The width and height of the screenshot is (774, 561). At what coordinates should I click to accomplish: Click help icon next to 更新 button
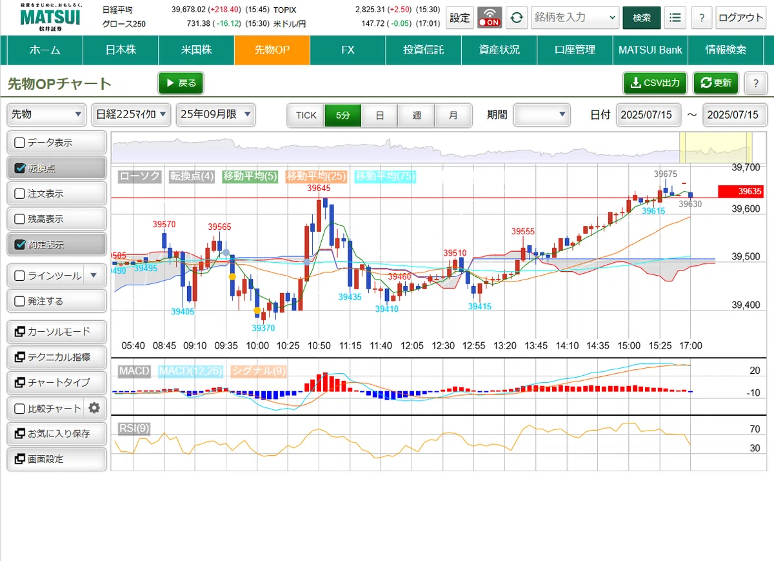point(755,83)
